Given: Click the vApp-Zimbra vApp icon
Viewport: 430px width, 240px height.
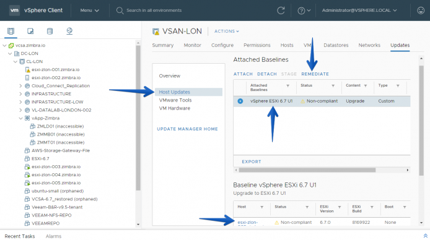Looking at the screenshot, I should click(27, 118).
